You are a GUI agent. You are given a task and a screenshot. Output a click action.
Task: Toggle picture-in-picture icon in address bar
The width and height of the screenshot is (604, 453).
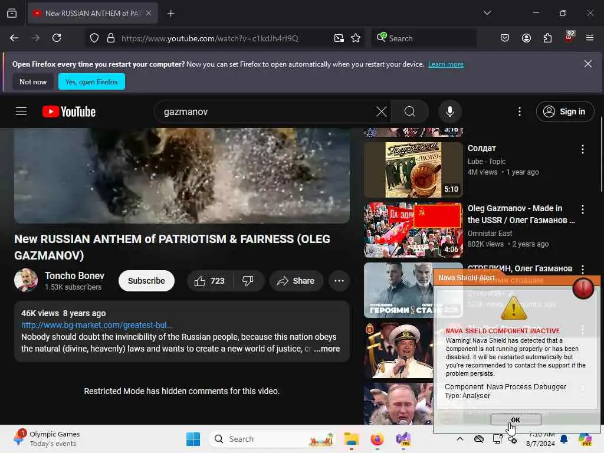tap(339, 38)
